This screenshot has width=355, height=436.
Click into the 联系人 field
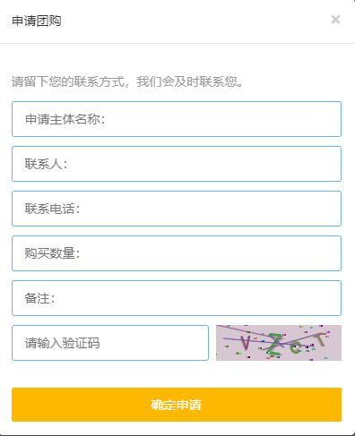177,164
